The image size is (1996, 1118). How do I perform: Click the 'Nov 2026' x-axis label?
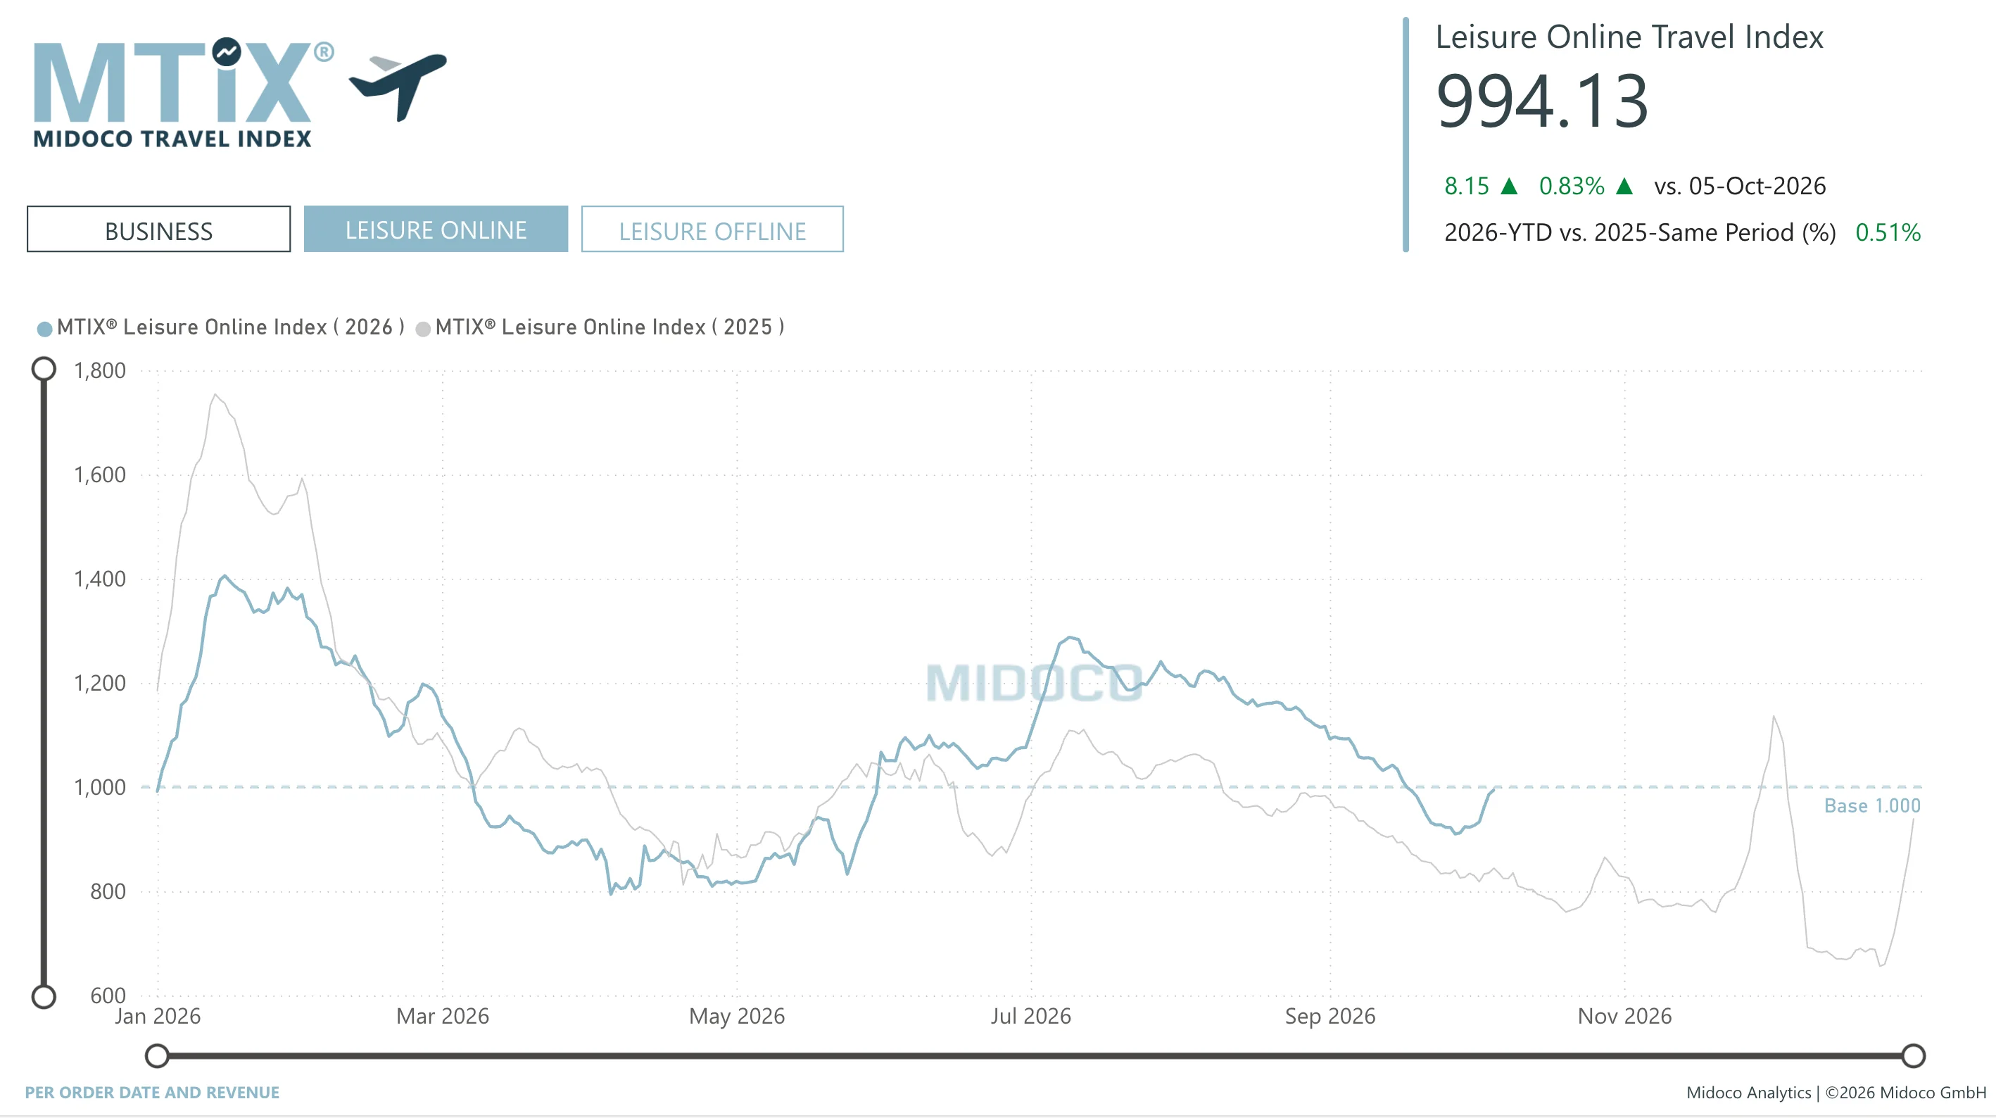pyautogui.click(x=1625, y=1016)
